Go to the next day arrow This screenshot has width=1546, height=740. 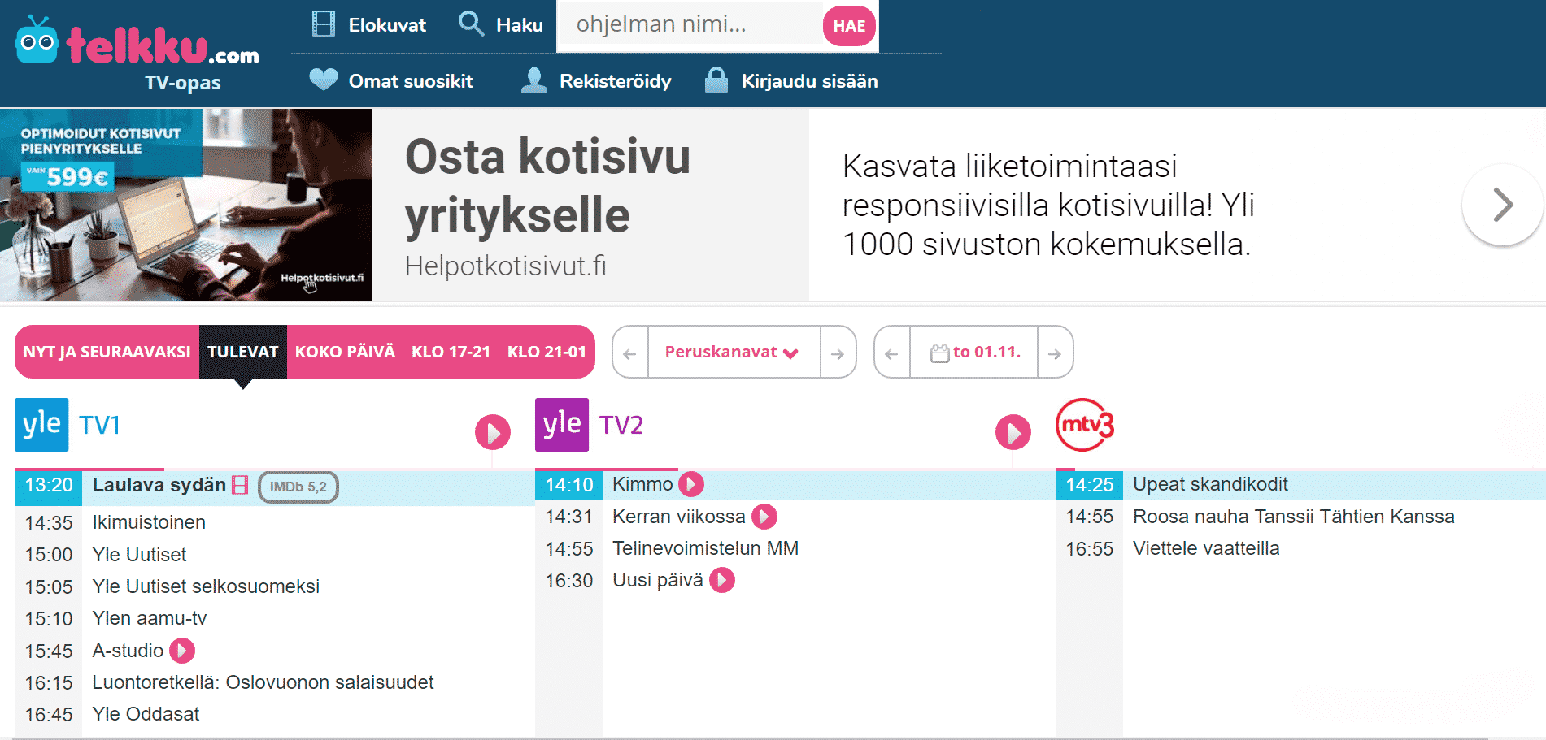1055,353
